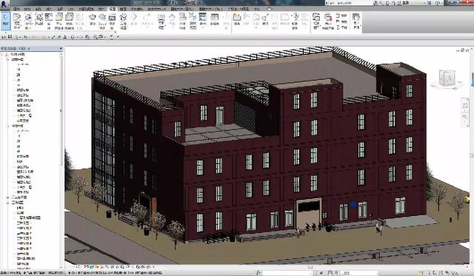Open the Visibility/Graphics overrides tool
474x276 pixels.
(x=28, y=21)
